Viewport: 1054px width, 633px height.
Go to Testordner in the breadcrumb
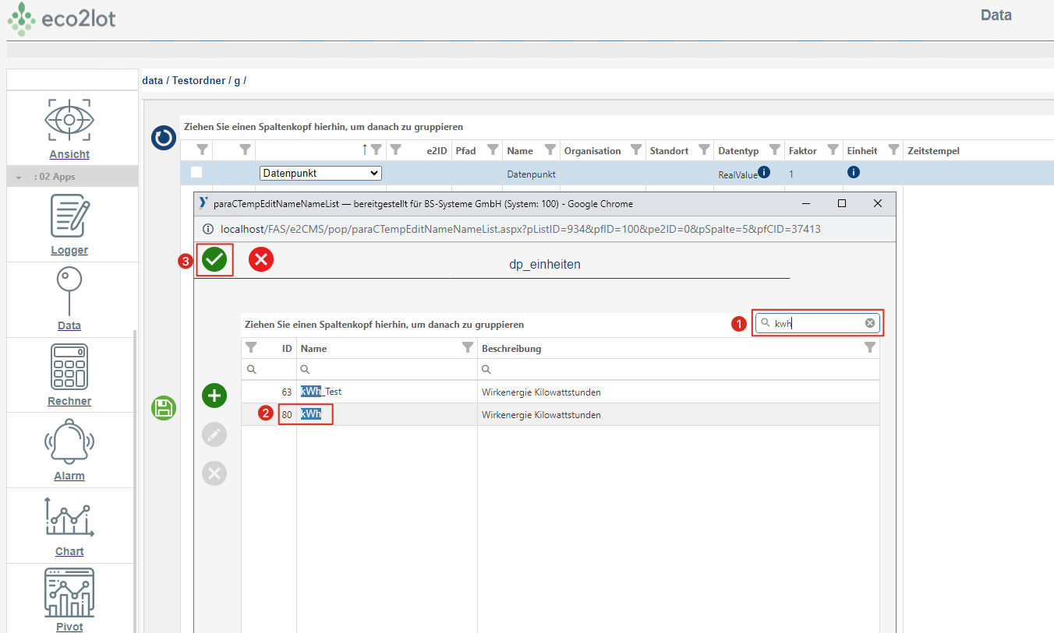coord(199,80)
